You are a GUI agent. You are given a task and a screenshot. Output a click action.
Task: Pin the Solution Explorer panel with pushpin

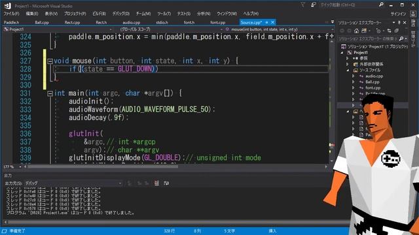(399, 23)
